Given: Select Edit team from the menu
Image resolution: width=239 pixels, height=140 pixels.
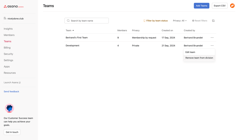Looking at the screenshot, I should (199, 52).
